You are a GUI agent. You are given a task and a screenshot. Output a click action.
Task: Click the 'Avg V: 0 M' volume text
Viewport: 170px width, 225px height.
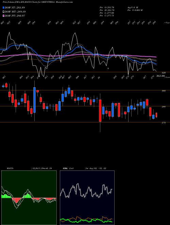tap(132, 7)
